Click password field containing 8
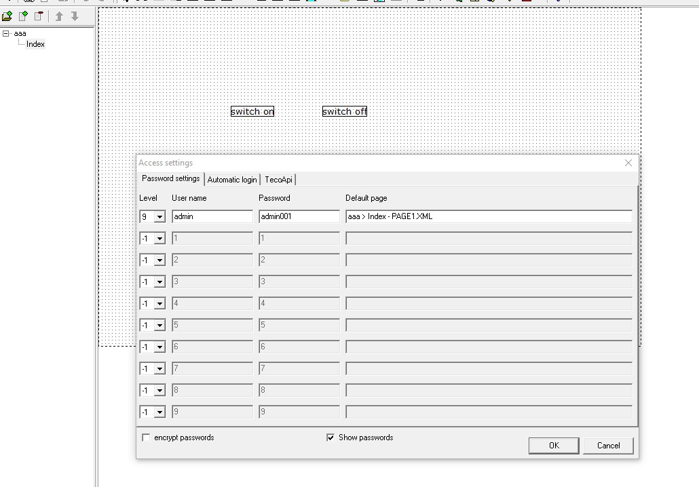 coord(299,390)
